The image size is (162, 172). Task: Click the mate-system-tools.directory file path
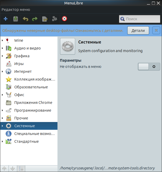(107, 168)
